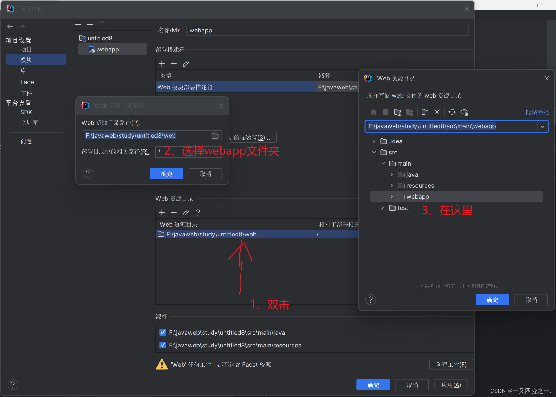
Task: Click 创建工件 button
Action: (451, 365)
